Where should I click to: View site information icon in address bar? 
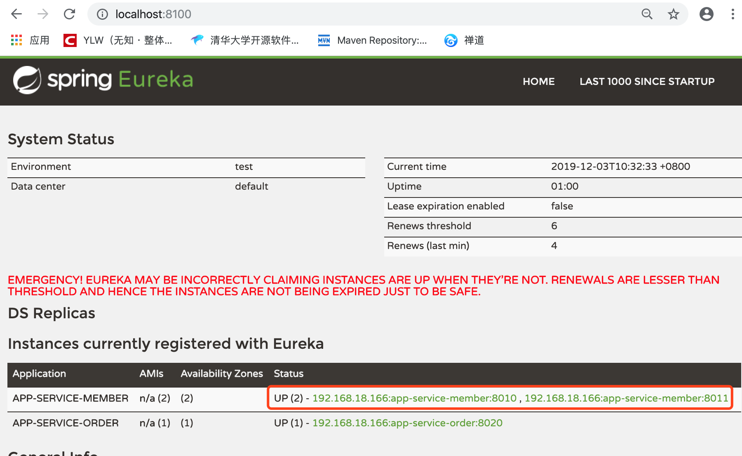click(102, 14)
